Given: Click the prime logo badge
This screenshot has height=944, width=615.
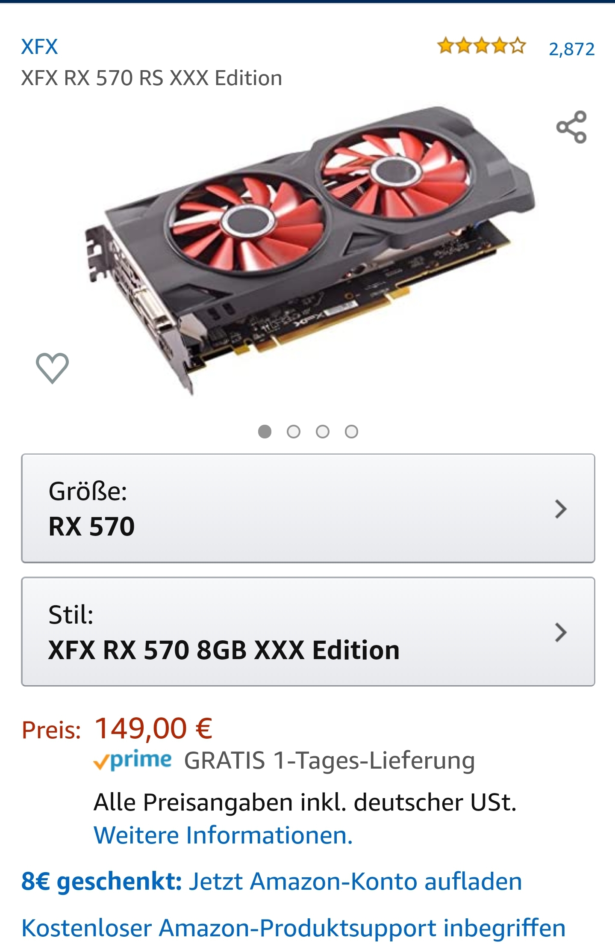Looking at the screenshot, I should point(132,760).
